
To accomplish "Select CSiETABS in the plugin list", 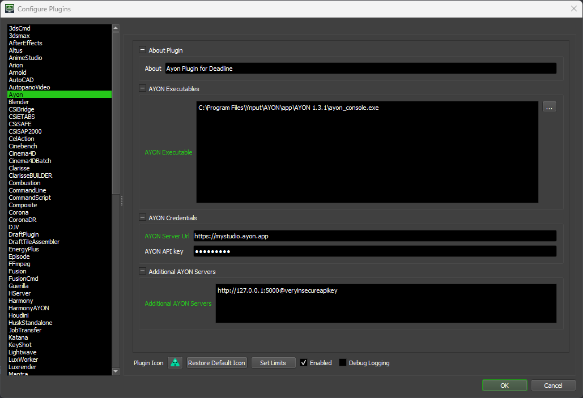I will [59, 117].
